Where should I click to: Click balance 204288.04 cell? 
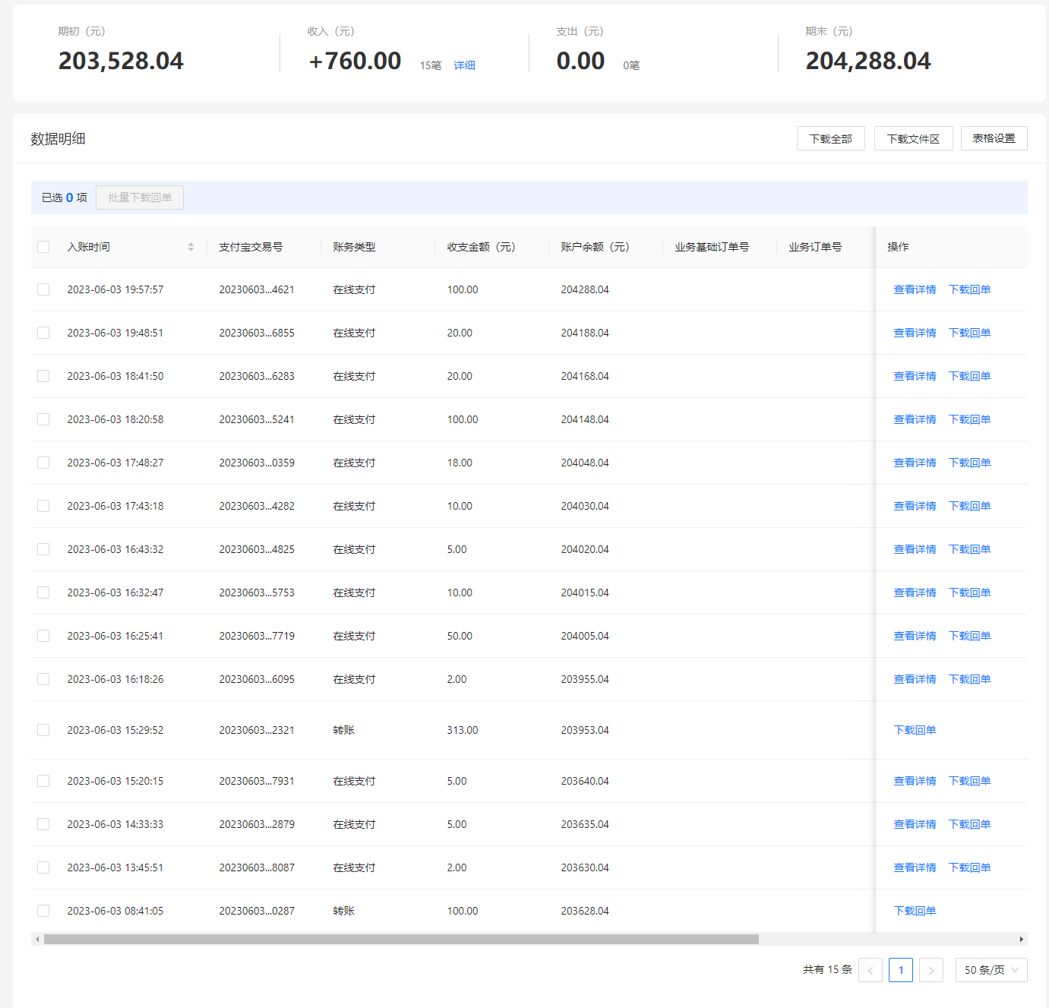(585, 289)
